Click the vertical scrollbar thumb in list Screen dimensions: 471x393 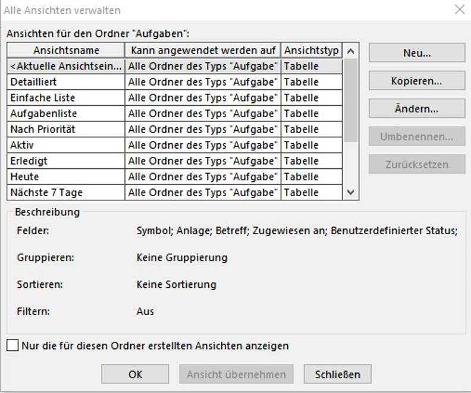(350, 100)
